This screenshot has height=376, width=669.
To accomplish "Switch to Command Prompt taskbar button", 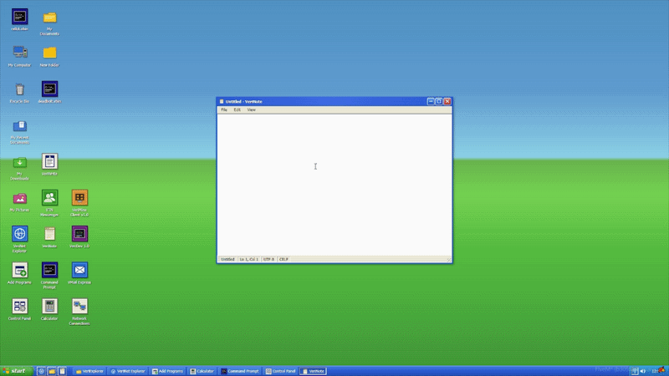I will tap(240, 371).
